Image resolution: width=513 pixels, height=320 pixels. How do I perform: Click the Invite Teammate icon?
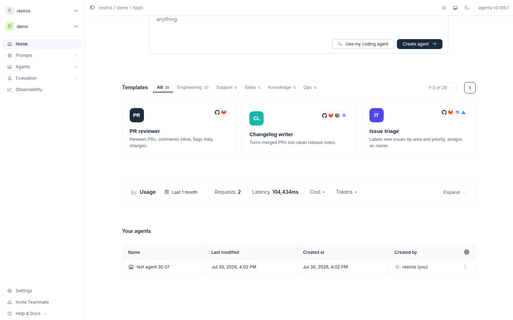click(x=10, y=302)
